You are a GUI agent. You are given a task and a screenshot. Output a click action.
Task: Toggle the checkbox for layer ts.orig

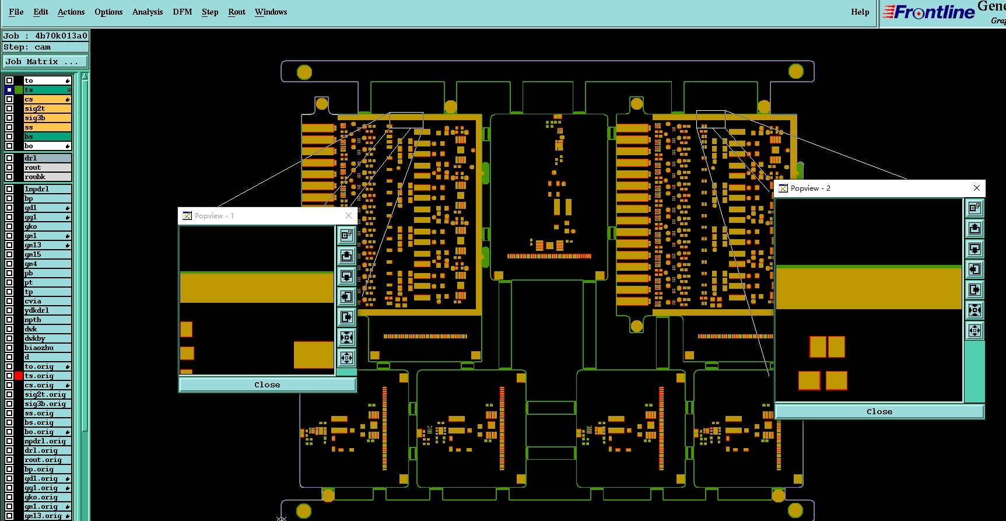tap(9, 376)
